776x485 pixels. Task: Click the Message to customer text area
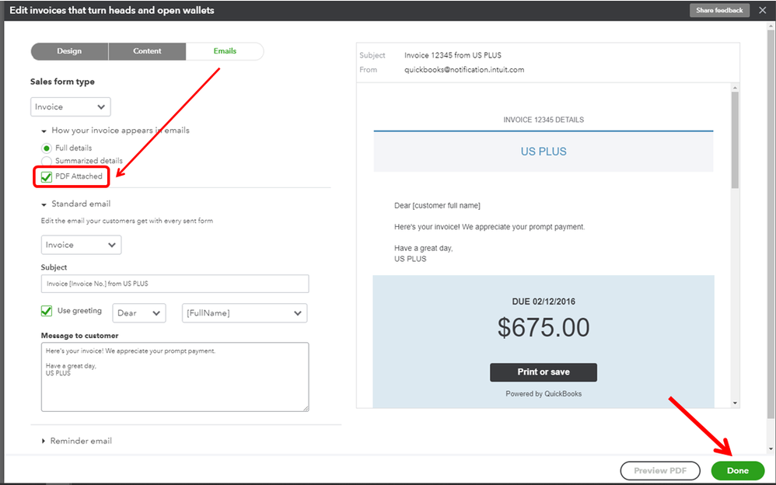[174, 377]
